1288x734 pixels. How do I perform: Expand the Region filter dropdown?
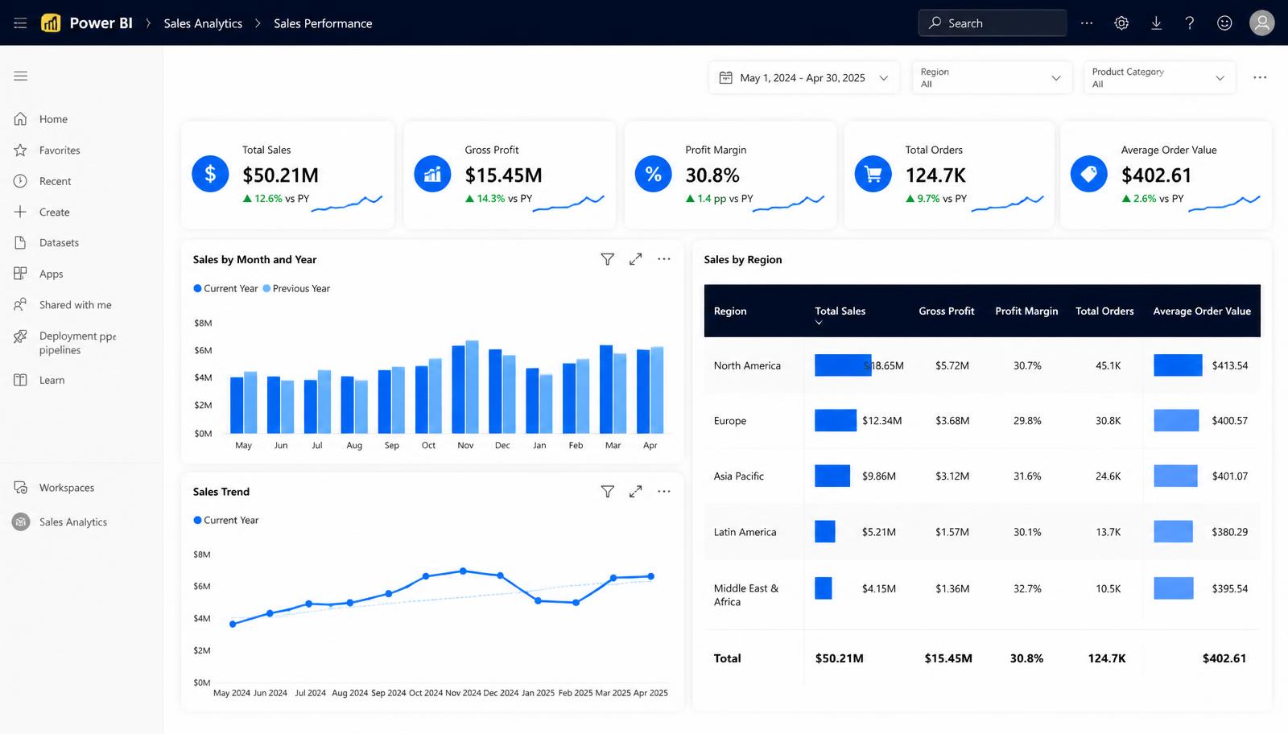pos(992,78)
